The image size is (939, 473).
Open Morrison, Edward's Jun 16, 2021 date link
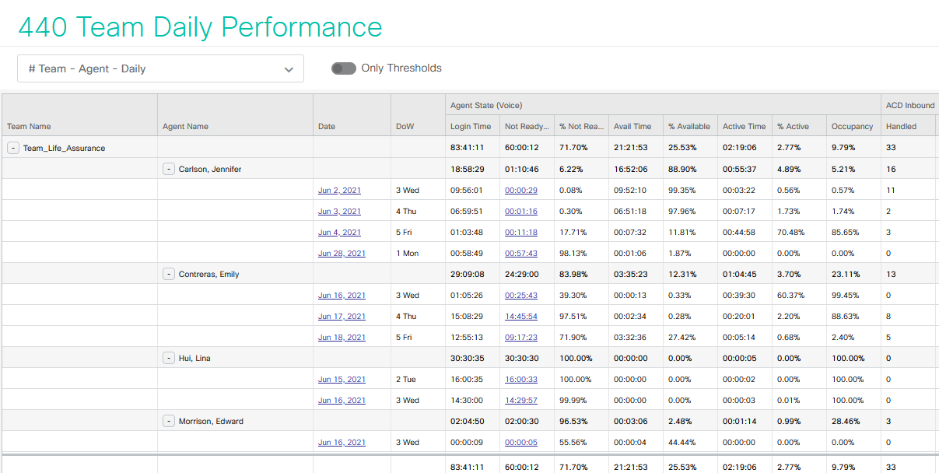pos(342,442)
